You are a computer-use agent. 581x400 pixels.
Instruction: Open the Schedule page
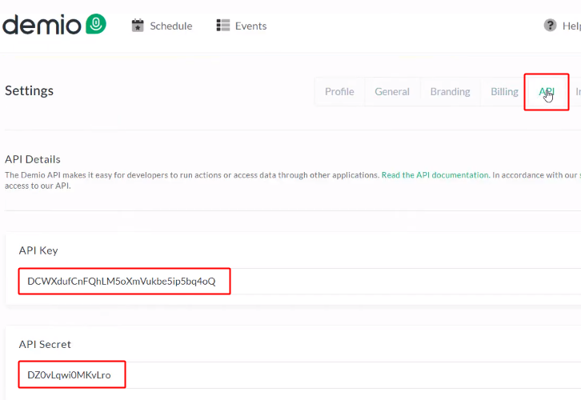(x=170, y=26)
